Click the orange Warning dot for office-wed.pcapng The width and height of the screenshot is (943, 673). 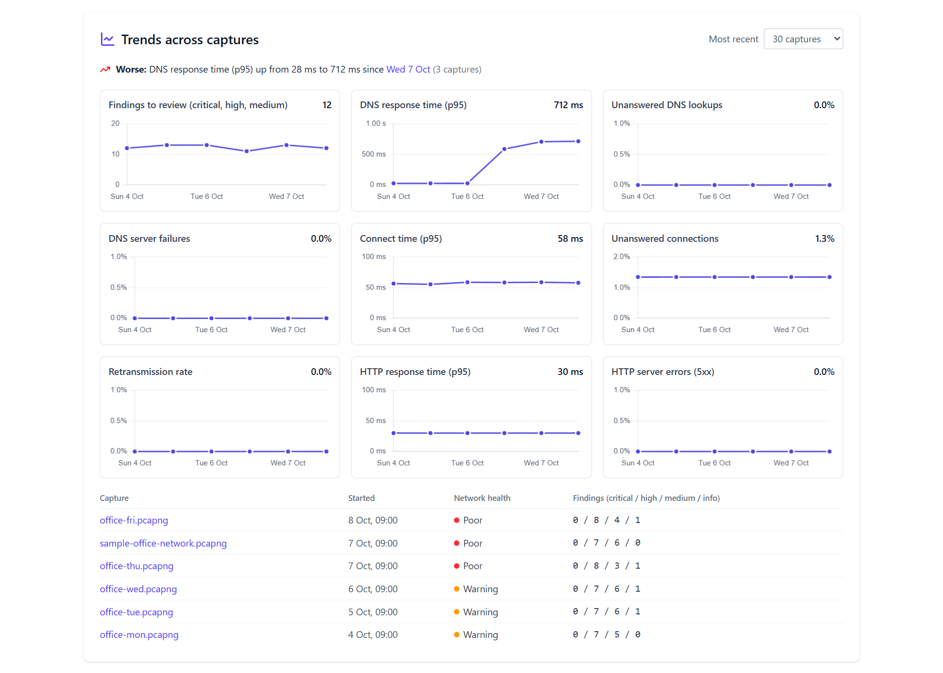pyautogui.click(x=457, y=589)
